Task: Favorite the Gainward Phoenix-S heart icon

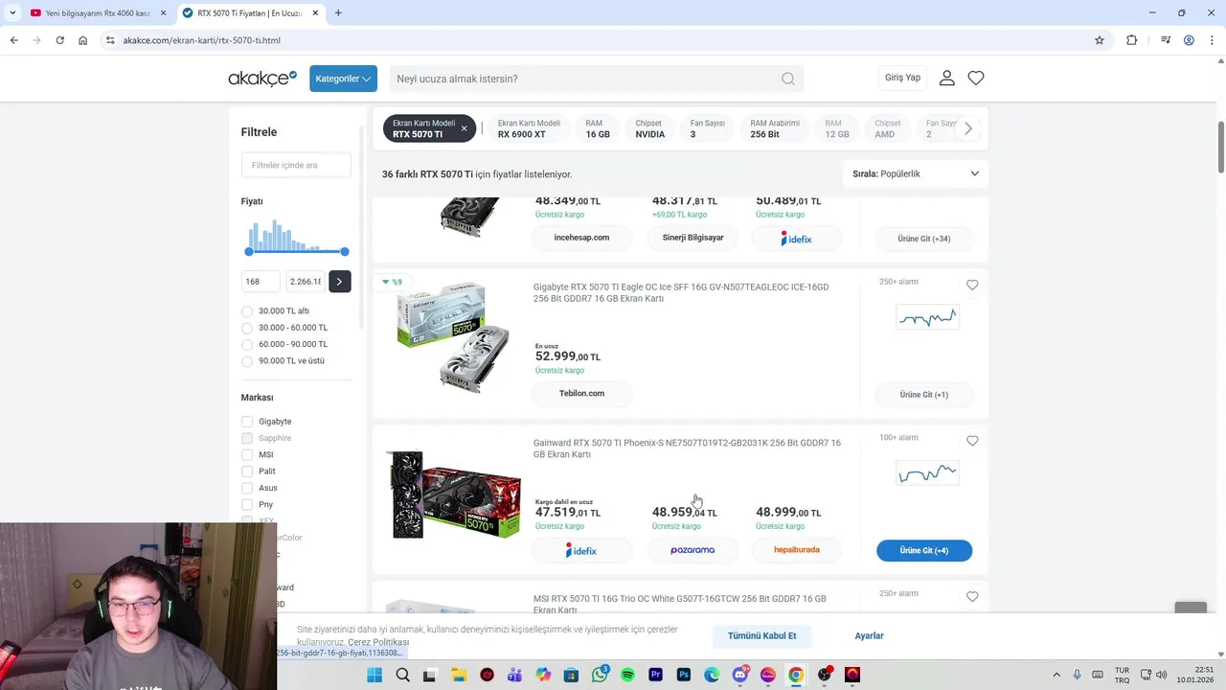Action: [x=972, y=441]
